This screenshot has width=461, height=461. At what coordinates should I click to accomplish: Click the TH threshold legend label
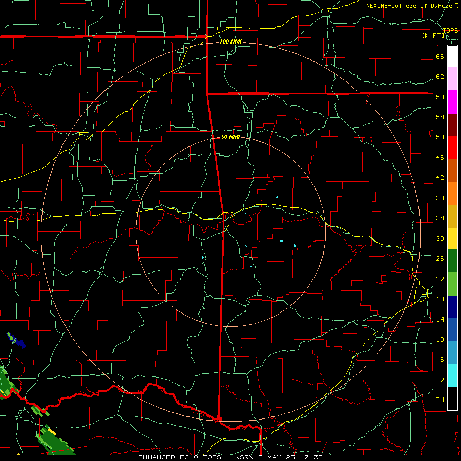click(440, 400)
